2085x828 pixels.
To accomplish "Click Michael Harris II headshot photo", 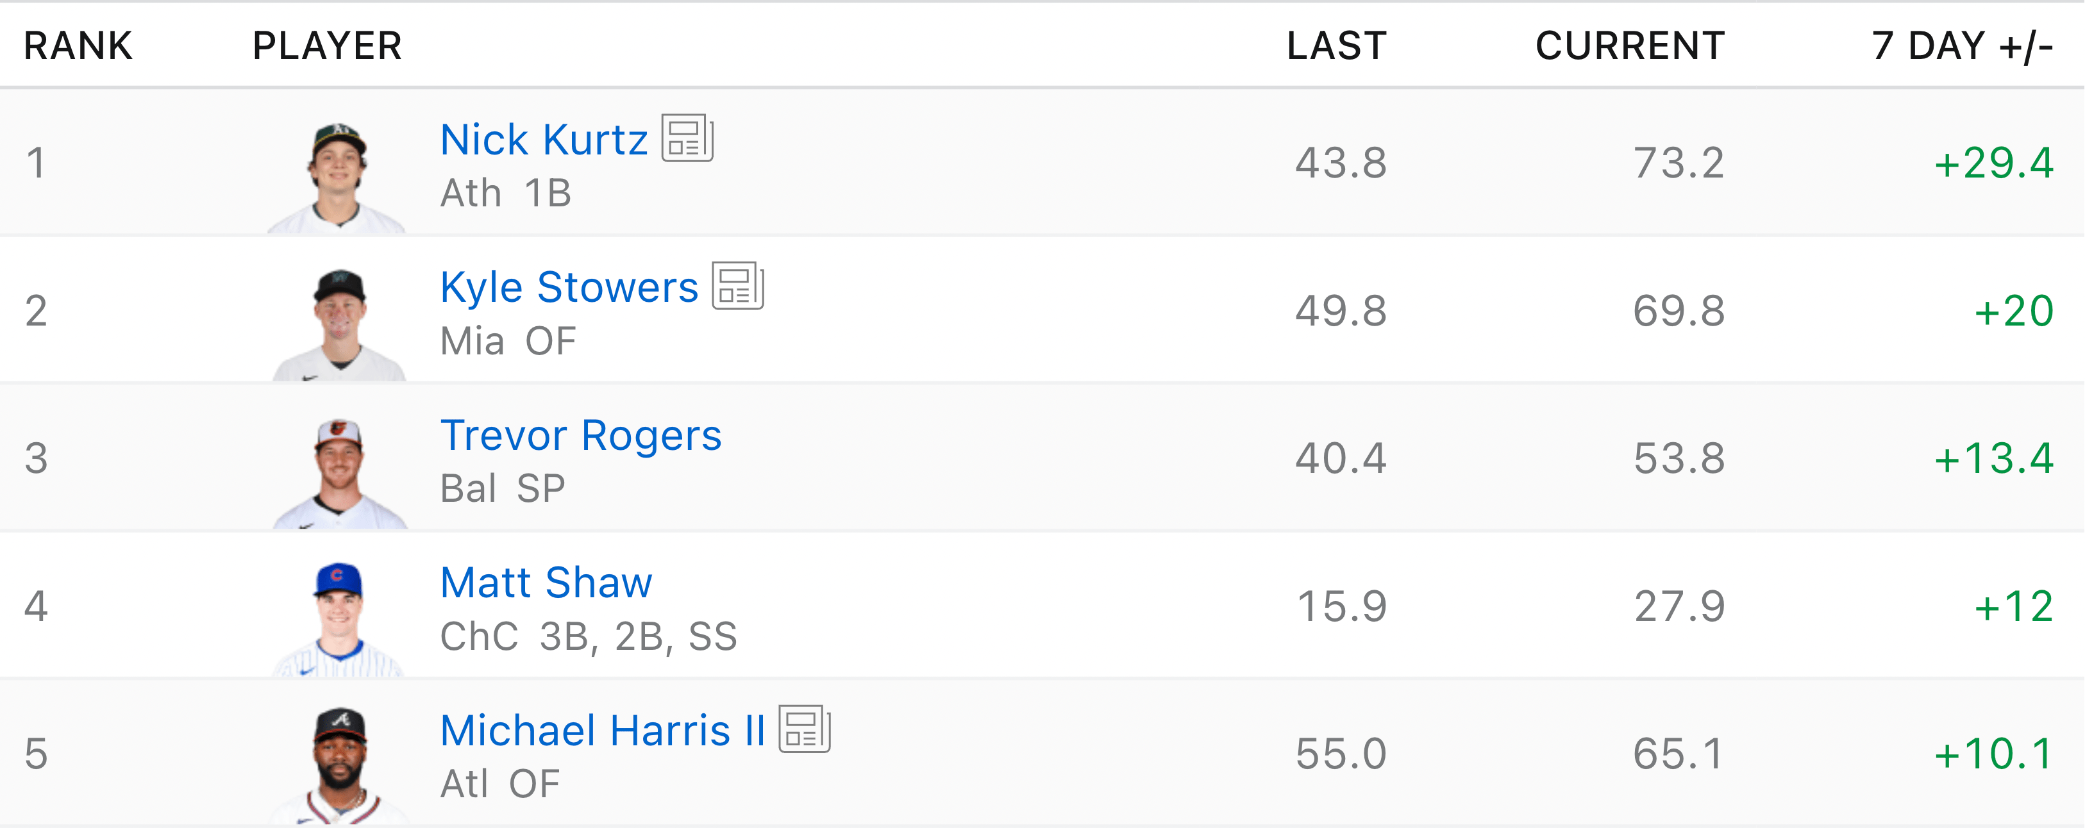I will pyautogui.click(x=340, y=765).
